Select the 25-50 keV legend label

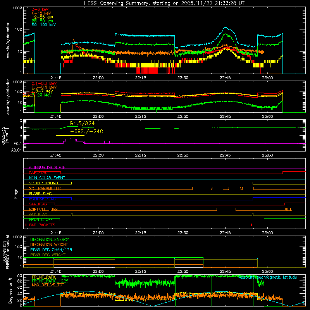(x=43, y=21)
